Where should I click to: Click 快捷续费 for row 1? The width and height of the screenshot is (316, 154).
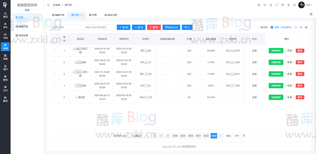pos(276,51)
